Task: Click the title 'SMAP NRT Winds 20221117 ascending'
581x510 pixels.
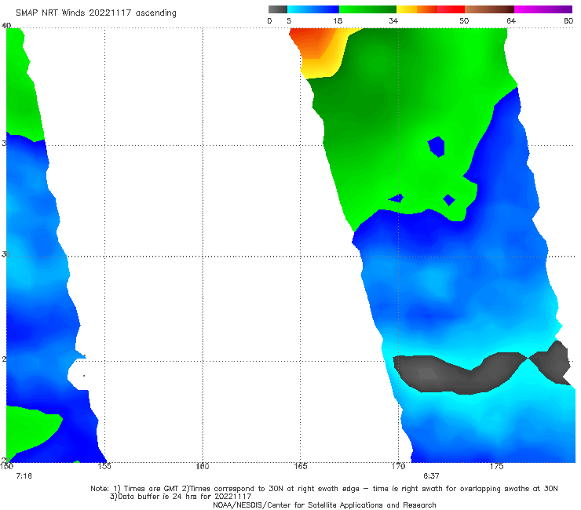Action: point(96,13)
